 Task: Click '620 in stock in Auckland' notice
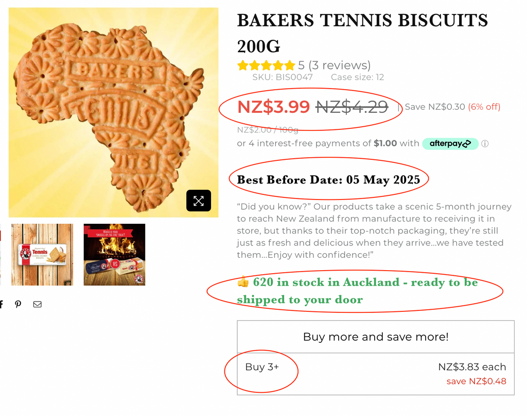point(357,290)
